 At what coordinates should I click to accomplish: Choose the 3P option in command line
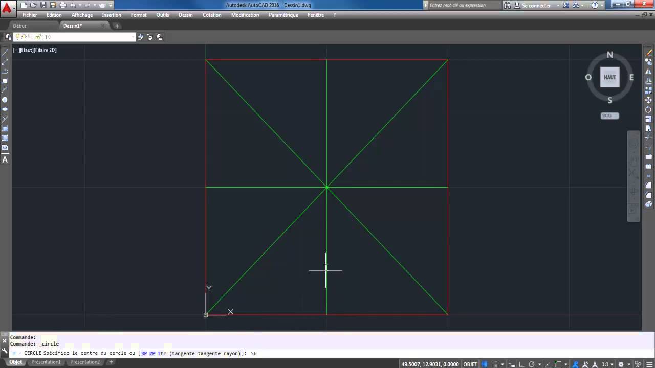pos(144,353)
